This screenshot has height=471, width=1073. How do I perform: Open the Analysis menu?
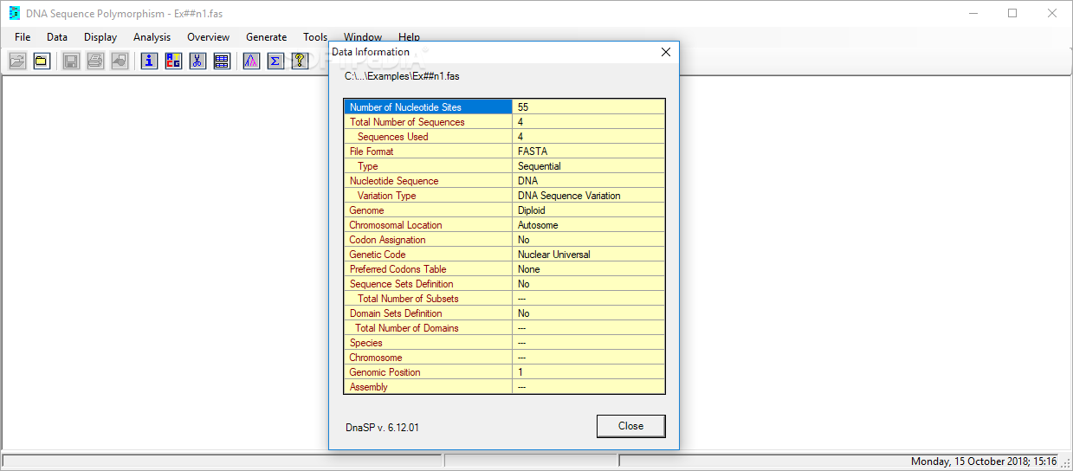(152, 37)
